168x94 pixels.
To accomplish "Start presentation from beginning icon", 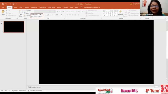I will click(13, 4).
